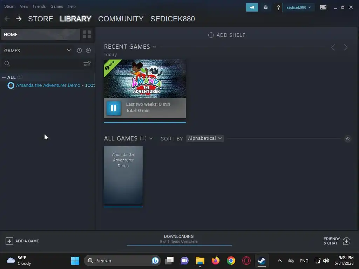Click the forward navigation arrow

19,19
